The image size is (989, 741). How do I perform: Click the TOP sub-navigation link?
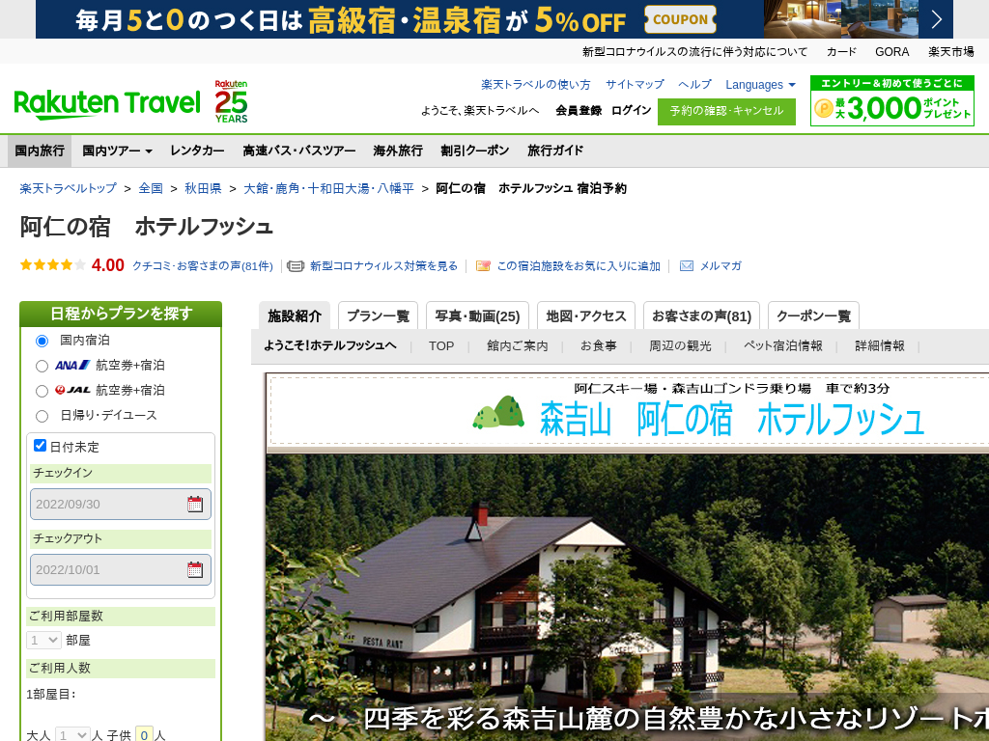(x=441, y=346)
